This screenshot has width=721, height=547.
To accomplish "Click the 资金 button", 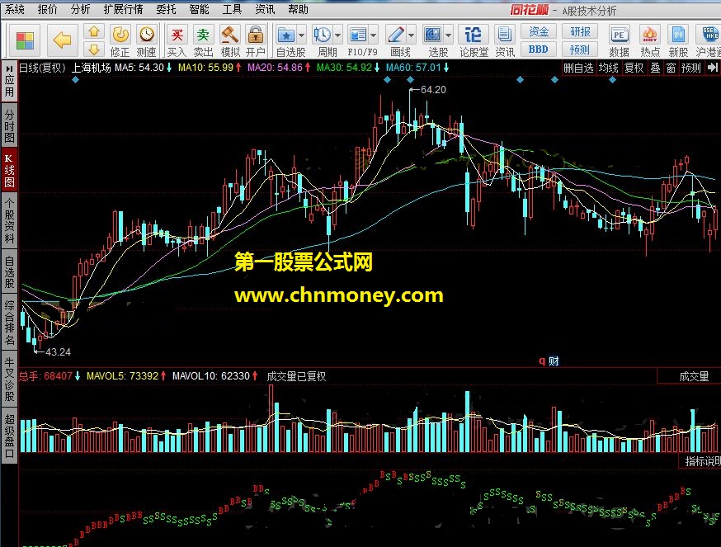I will pos(539,31).
